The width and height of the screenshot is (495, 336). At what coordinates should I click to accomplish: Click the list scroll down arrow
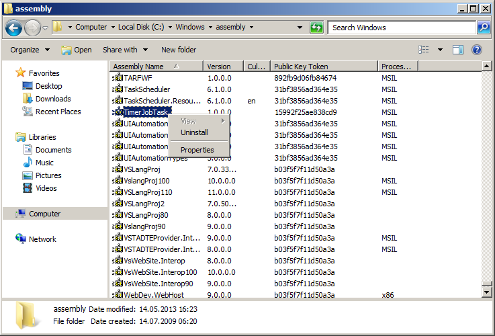(x=486, y=292)
